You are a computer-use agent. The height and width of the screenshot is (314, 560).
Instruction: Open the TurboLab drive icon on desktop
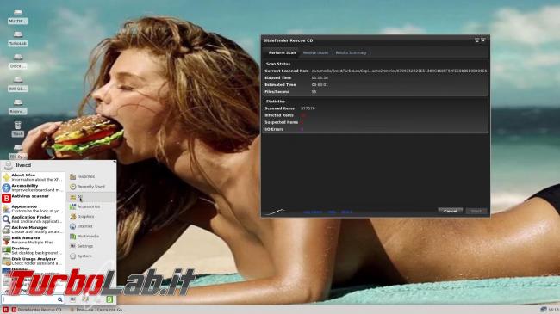click(17, 39)
